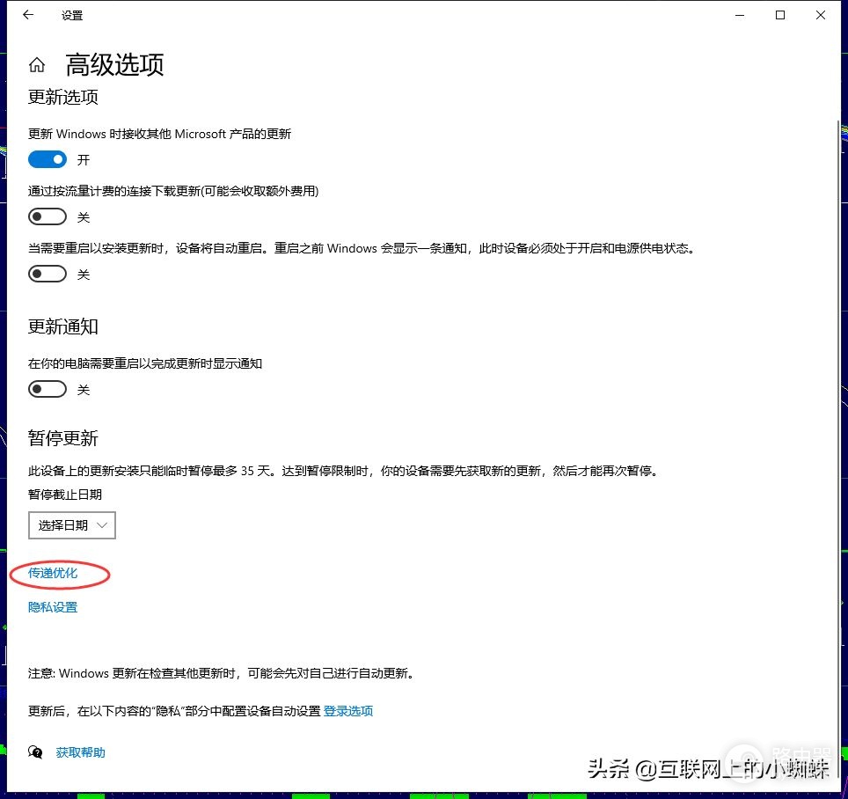Screen dimensions: 848x799
Task: Go back using the back arrow
Action: pos(28,15)
